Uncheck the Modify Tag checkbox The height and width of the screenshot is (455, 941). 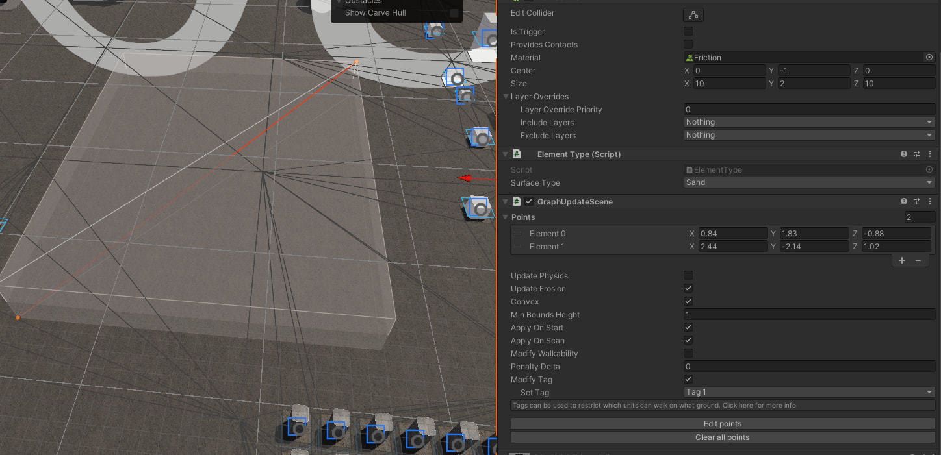(688, 380)
